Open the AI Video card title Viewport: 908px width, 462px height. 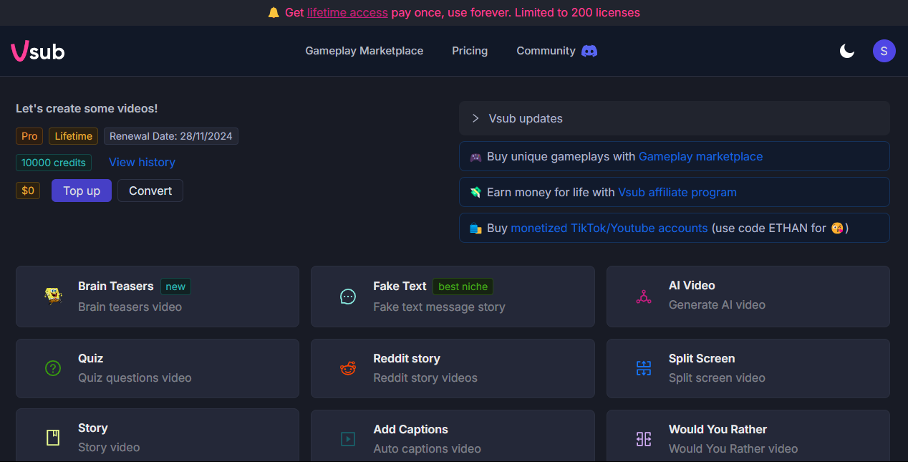[x=692, y=285]
